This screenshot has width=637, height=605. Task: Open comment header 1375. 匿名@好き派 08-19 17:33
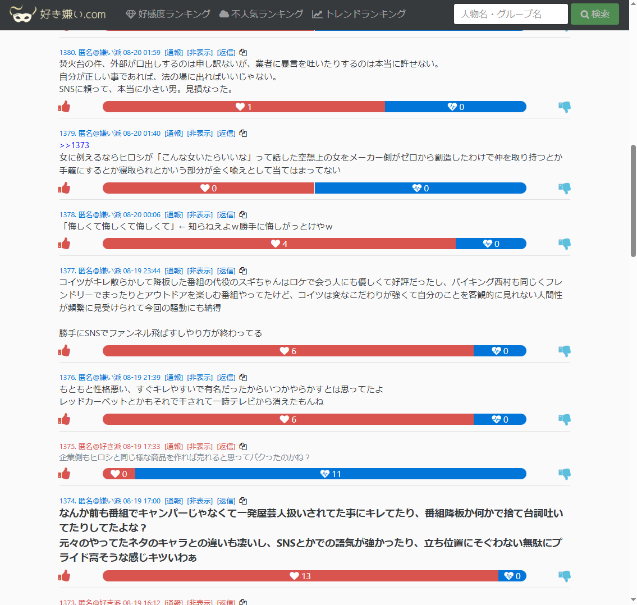click(x=109, y=447)
